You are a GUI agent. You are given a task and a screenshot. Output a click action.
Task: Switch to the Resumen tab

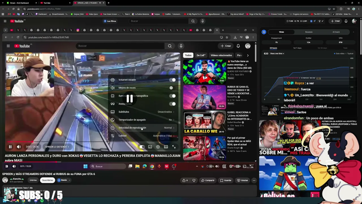(x=309, y=32)
